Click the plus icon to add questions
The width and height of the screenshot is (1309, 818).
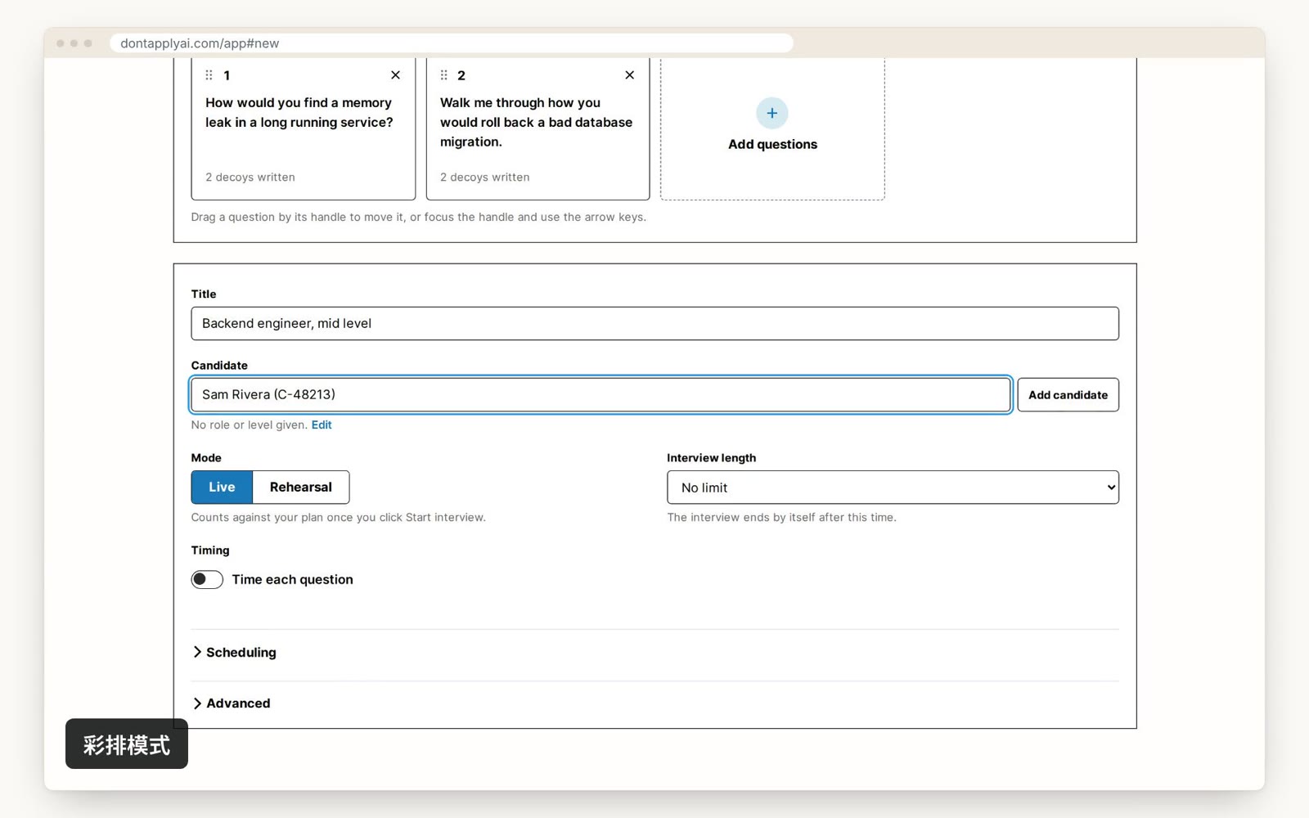(x=771, y=113)
